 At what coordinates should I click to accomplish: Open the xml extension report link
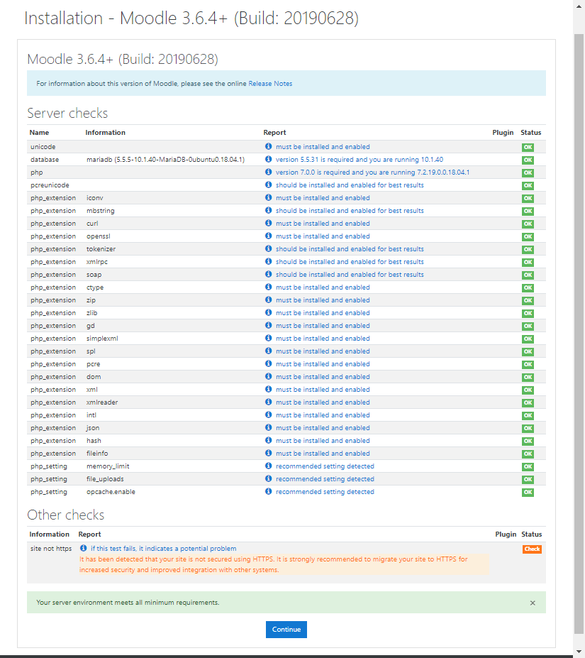tap(323, 390)
